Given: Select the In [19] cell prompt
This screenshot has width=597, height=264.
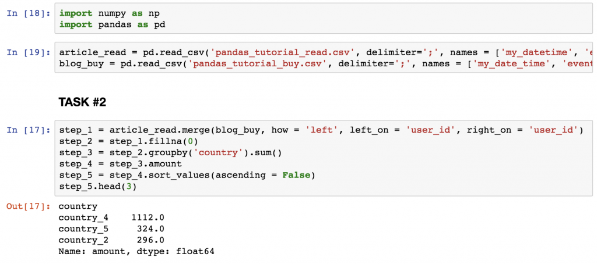Looking at the screenshot, I should pyautogui.click(x=27, y=52).
